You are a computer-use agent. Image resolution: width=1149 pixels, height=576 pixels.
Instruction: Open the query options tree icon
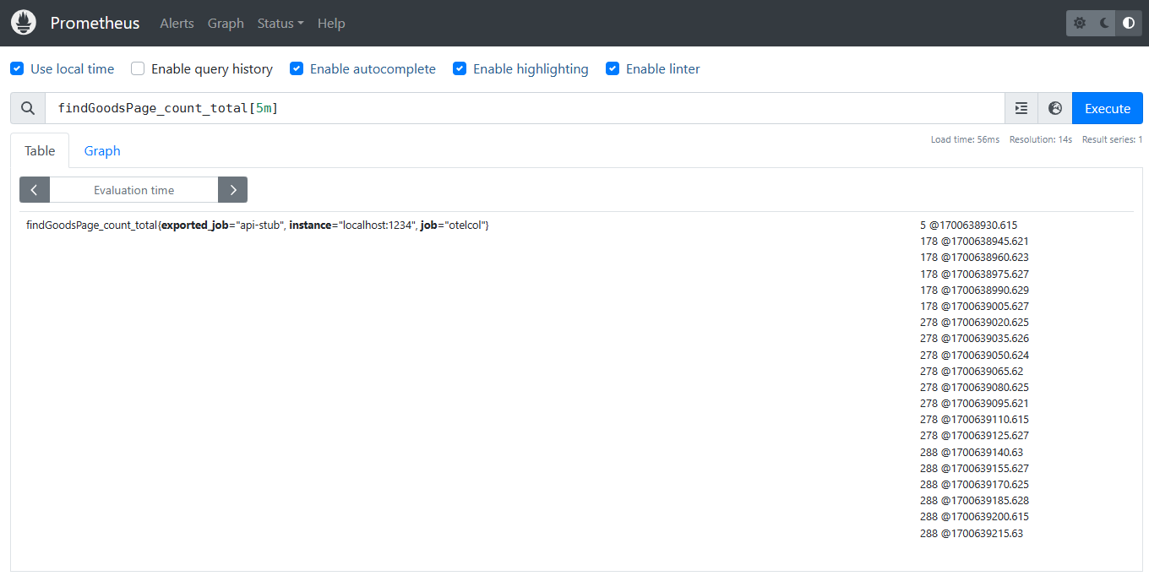point(1021,108)
